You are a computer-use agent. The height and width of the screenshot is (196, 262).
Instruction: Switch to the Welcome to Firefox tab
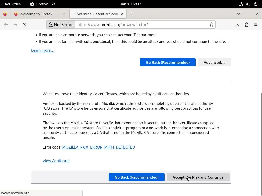[x=40, y=14]
